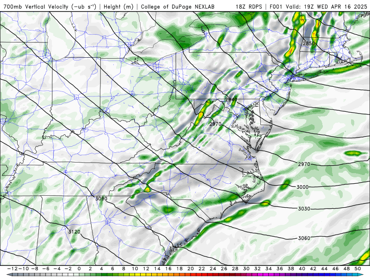Click the "28" color scale value
This screenshot has height=277, width=370.
(235, 269)
